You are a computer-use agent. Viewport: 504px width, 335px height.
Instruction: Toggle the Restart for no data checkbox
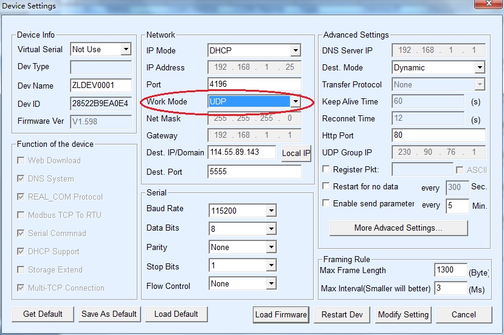(x=326, y=187)
